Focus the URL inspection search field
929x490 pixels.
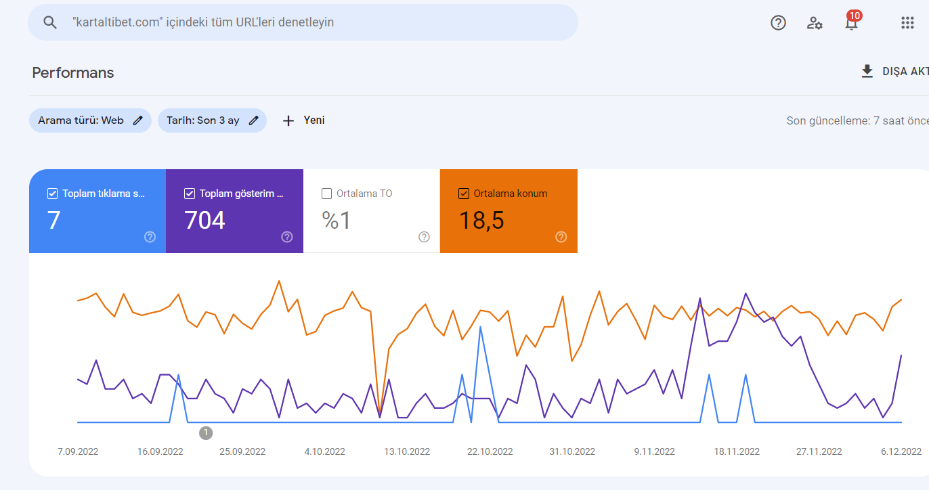tap(303, 22)
